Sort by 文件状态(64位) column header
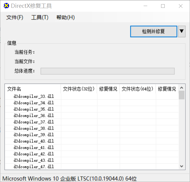The height and width of the screenshot is (182, 190). pyautogui.click(x=138, y=89)
